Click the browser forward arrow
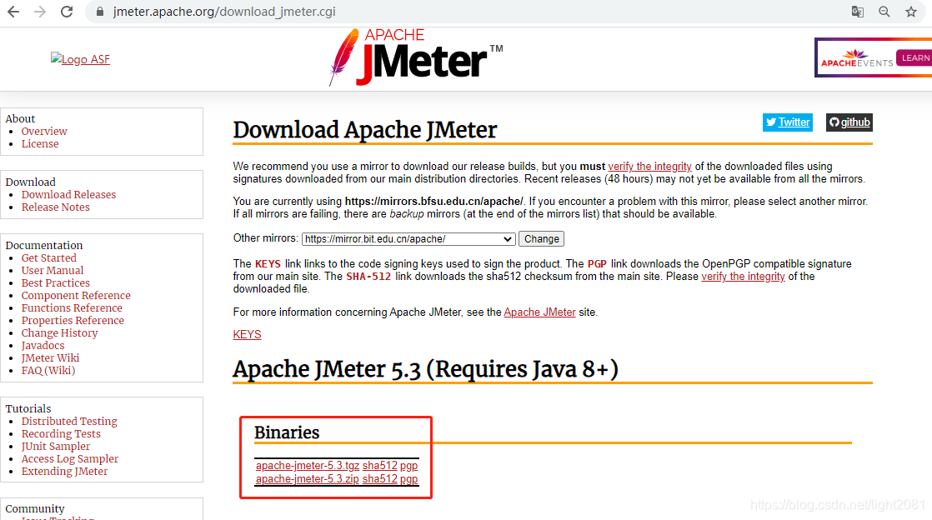The width and height of the screenshot is (932, 520). tap(40, 12)
